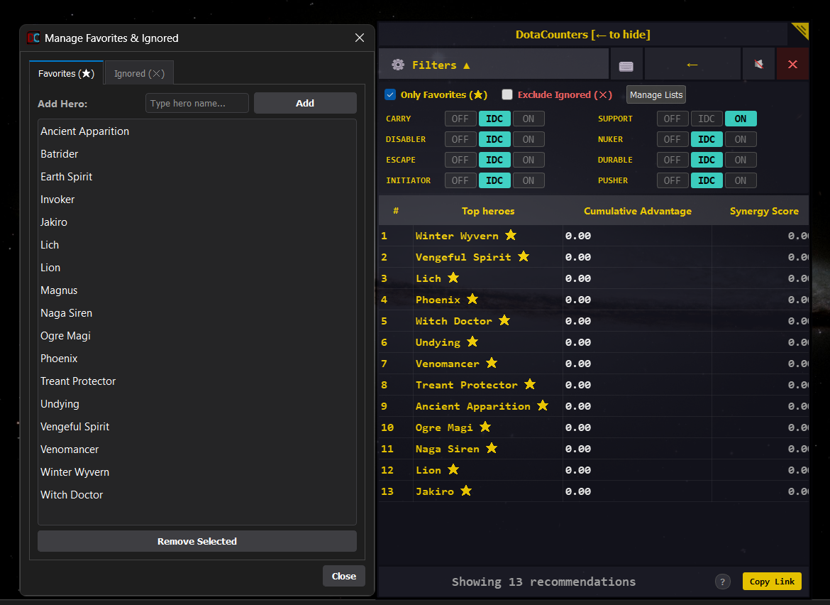Set DISABLER filter to ON
Screen dimensions: 830x605
(529, 139)
